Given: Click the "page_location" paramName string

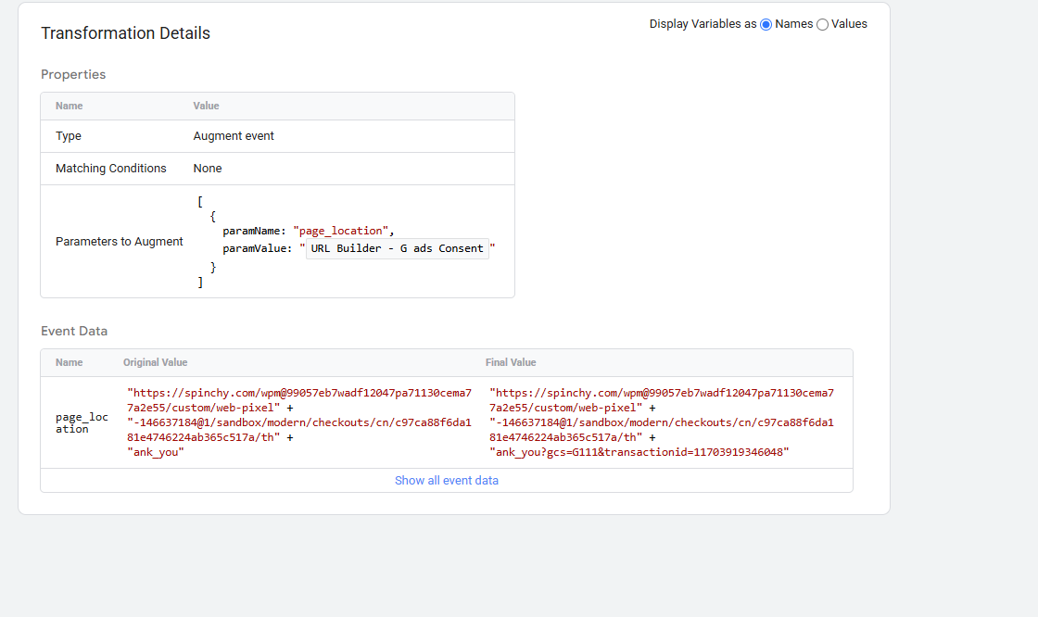Looking at the screenshot, I should point(341,231).
